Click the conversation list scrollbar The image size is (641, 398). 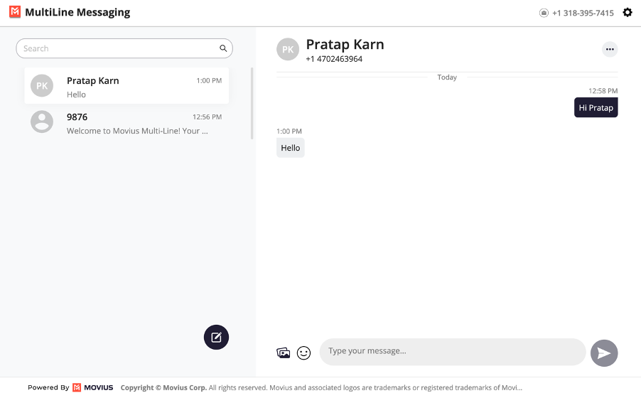pyautogui.click(x=252, y=104)
